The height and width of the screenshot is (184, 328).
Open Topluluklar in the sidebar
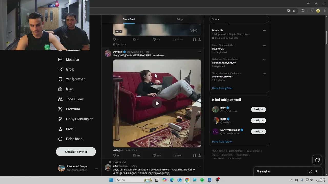coord(71,99)
